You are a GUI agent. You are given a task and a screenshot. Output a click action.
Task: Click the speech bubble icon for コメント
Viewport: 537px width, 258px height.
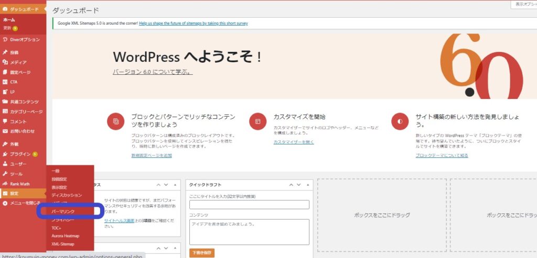click(x=5, y=121)
